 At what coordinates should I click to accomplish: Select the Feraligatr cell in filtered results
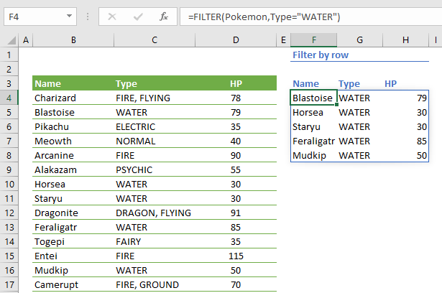pos(313,141)
